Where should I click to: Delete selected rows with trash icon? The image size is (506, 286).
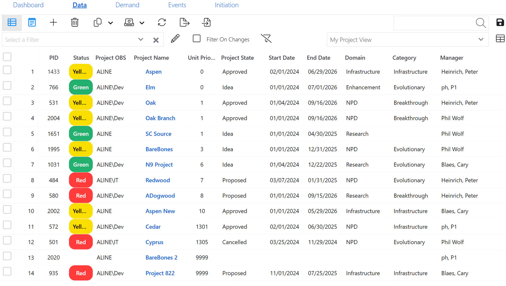pyautogui.click(x=75, y=22)
